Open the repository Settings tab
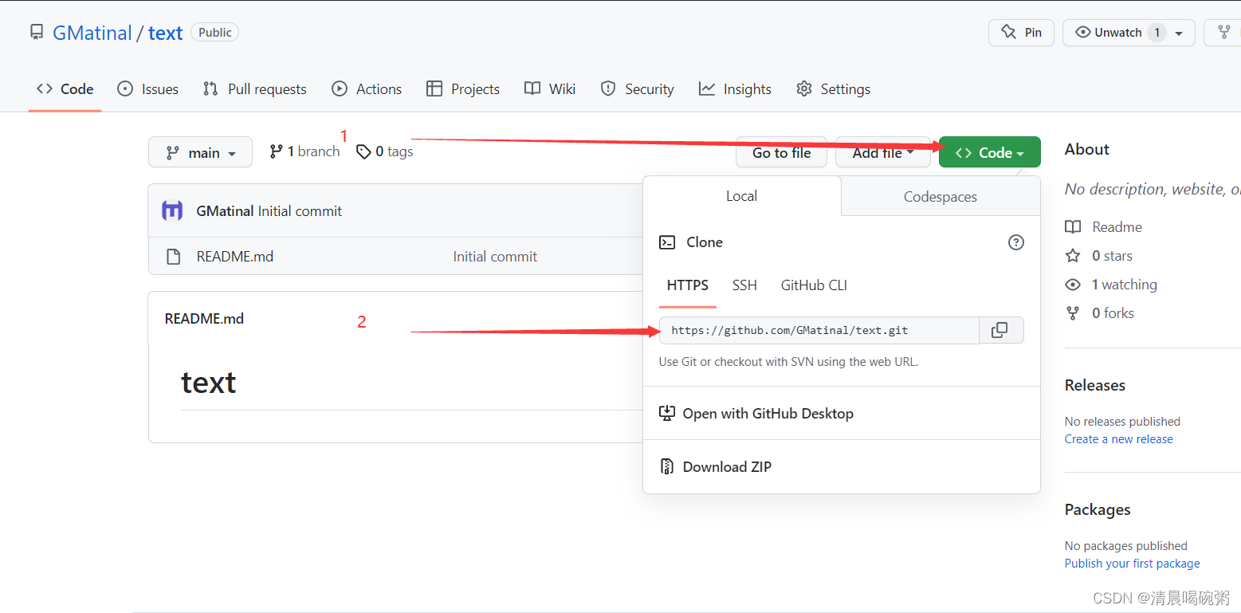 click(x=833, y=89)
